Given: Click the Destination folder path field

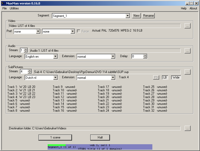Looking at the screenshot, I should pos(95,128).
